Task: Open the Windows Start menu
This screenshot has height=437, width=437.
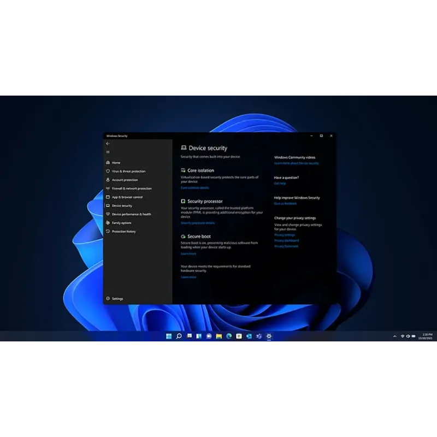Action: pos(169,336)
